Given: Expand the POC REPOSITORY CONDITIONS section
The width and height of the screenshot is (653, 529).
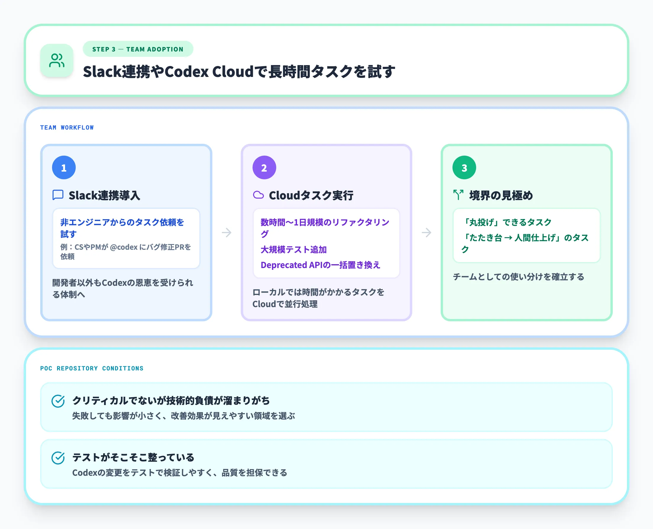Looking at the screenshot, I should pos(92,368).
